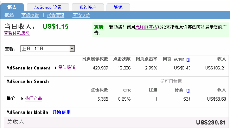The image size is (230, 128).
Task: Click the 网页点击率 column header
Action: [147, 59]
